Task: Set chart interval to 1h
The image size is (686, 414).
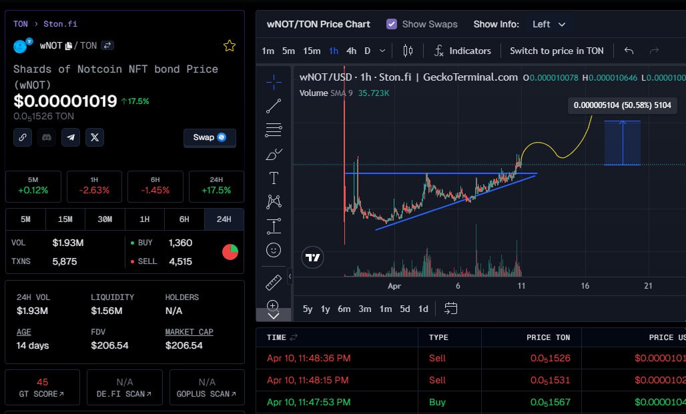Action: point(334,51)
